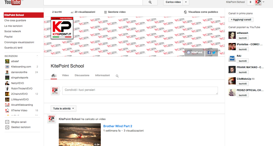The width and height of the screenshot is (273, 146).
Task: Open the Tutte le attività dropdown
Action: (63, 109)
